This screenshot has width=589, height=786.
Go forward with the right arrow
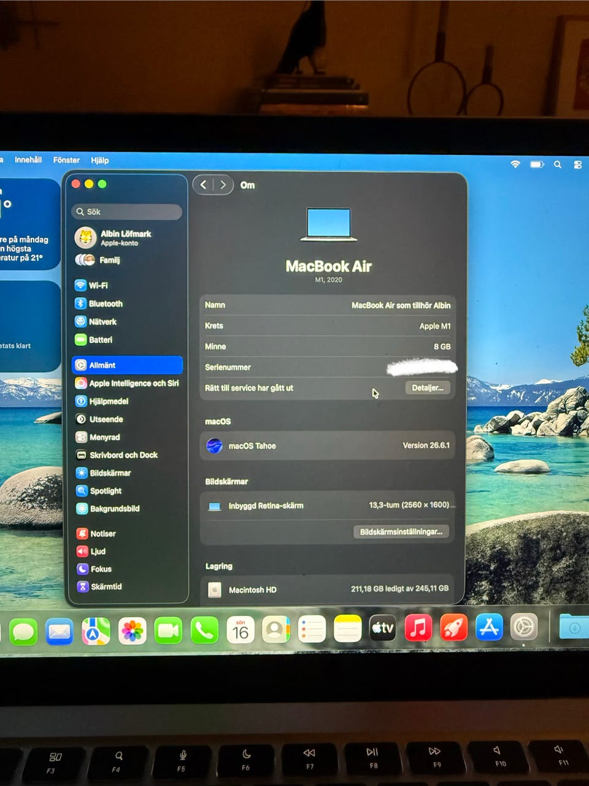coord(223,184)
